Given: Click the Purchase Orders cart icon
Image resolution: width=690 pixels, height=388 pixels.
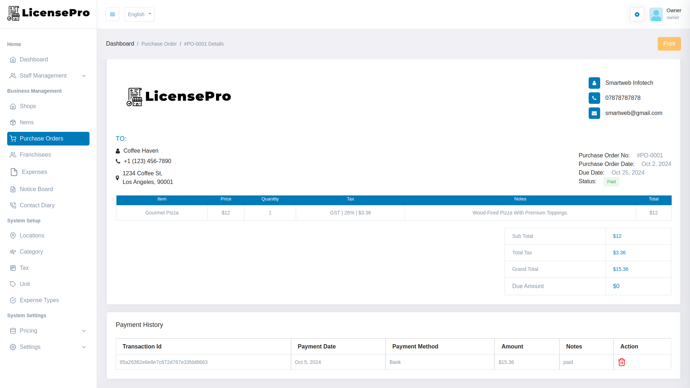Looking at the screenshot, I should click(13, 139).
